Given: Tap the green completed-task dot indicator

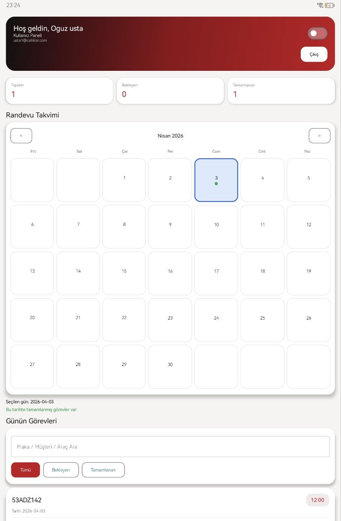Looking at the screenshot, I should (x=216, y=184).
